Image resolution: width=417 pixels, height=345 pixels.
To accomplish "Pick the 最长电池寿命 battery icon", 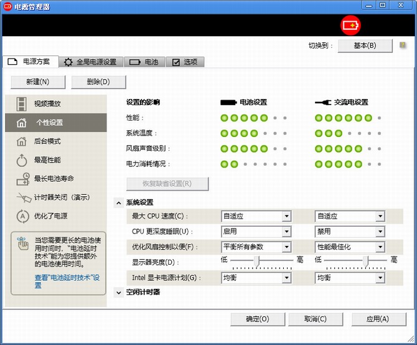I will point(22,179).
